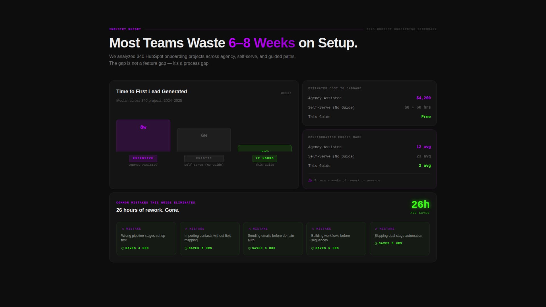
Task: Click the clock icon beside 'SAVES 4 HRS'
Action: pyautogui.click(x=123, y=248)
